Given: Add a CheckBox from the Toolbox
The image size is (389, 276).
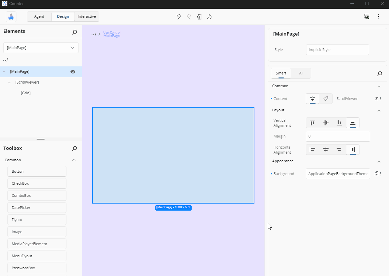Looking at the screenshot, I should point(37,183).
